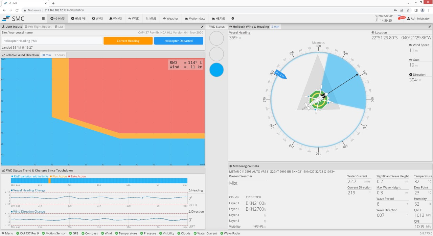433x236 pixels.
Task: Go to the VMMS tab
Action: click(116, 19)
